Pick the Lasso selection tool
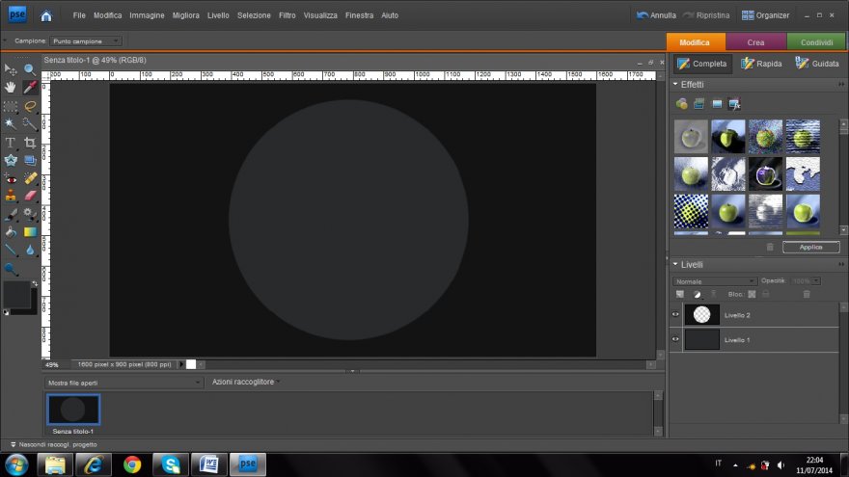The image size is (849, 477). pyautogui.click(x=30, y=106)
